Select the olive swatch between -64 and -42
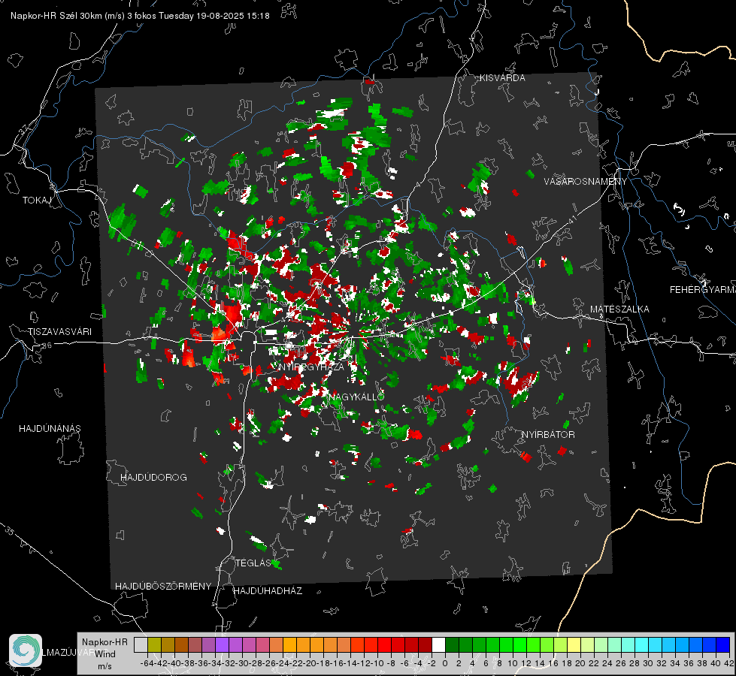736x676 pixels. click(154, 644)
